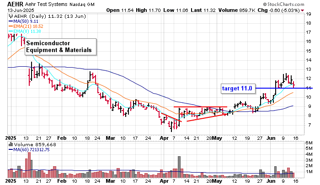This screenshot has height=185, width=320.
Task: Click Feb on the volume panel date axis
Action: pos(62,181)
